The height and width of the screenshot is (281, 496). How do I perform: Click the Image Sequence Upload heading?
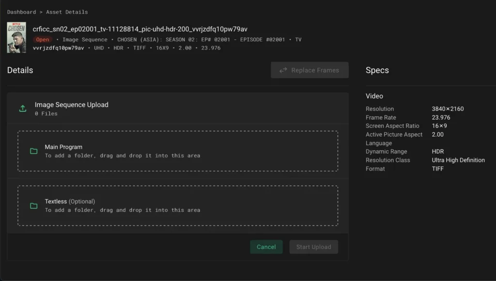coord(71,105)
